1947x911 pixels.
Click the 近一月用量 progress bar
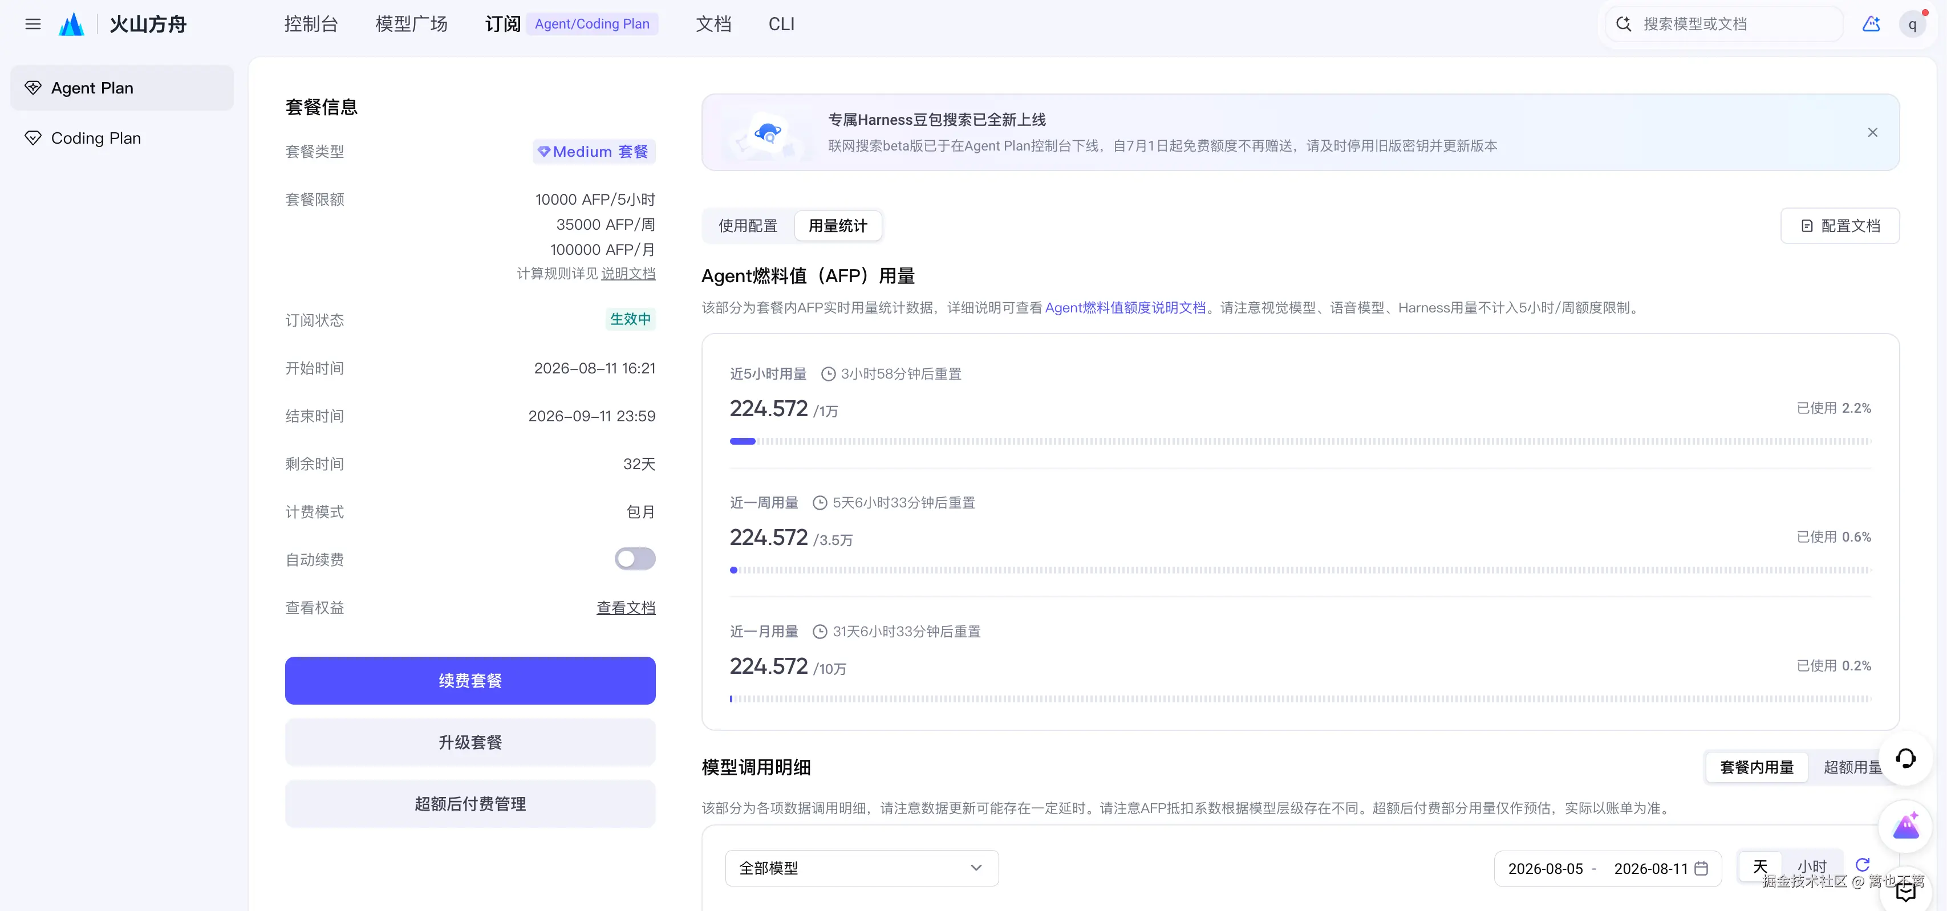1300,699
